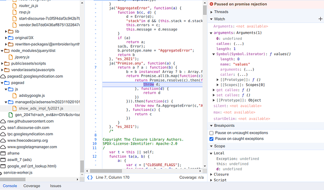
Task: Click the silent watch expression
Action: click(x=238, y=106)
